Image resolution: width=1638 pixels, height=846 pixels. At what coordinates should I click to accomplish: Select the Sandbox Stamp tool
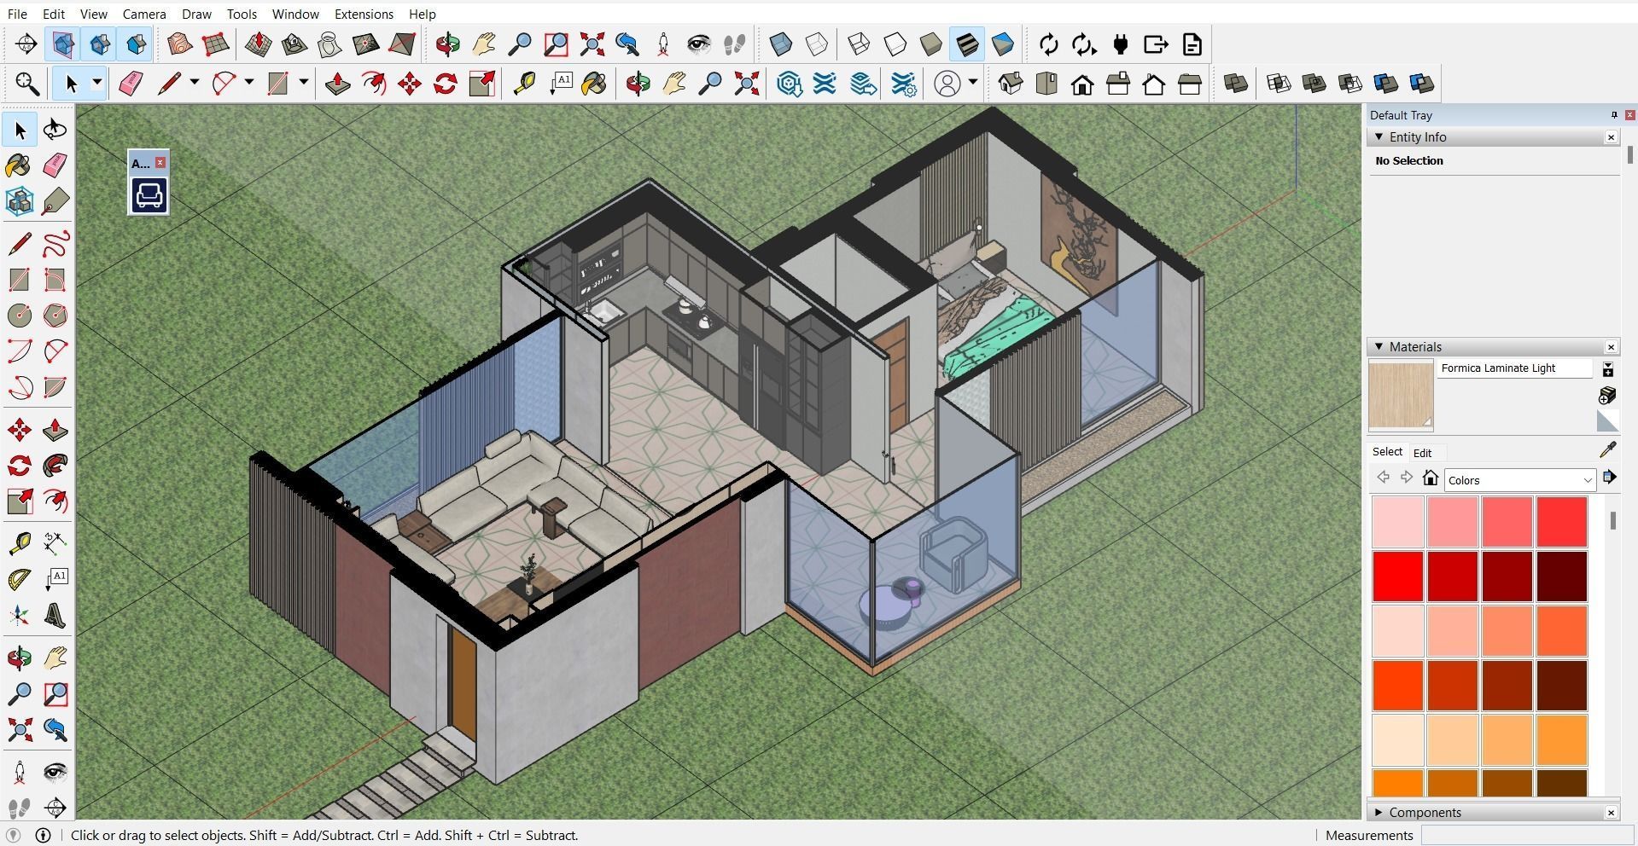(x=294, y=44)
